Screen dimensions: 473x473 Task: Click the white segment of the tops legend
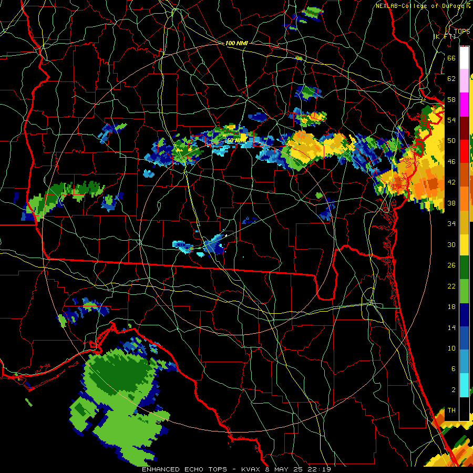tap(464, 58)
